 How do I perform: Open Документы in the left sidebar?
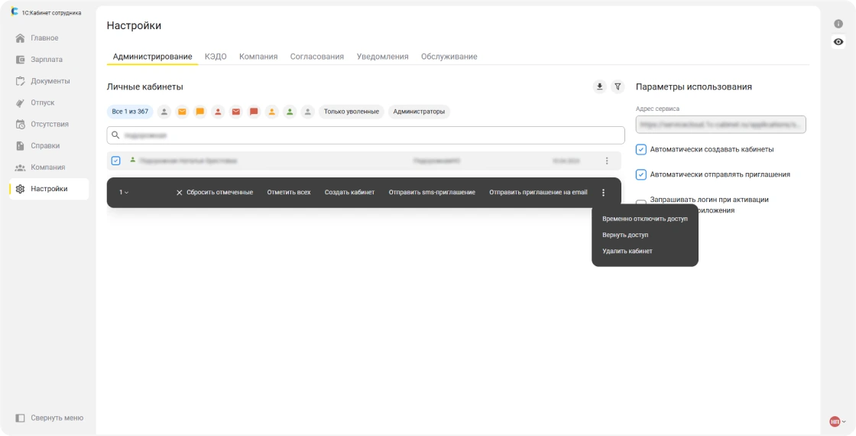pos(50,81)
